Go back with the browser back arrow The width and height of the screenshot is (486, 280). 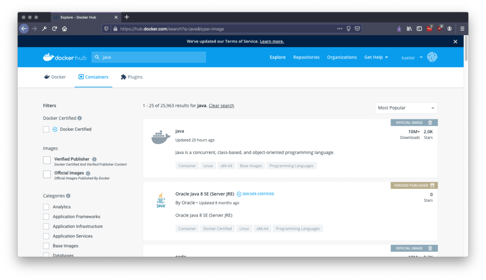pos(24,29)
